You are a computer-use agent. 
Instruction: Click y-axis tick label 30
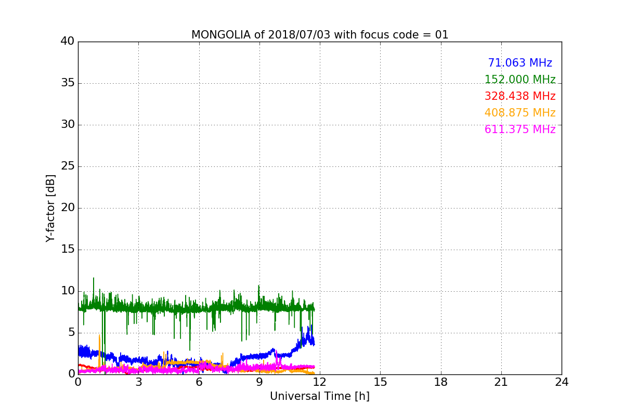point(68,125)
